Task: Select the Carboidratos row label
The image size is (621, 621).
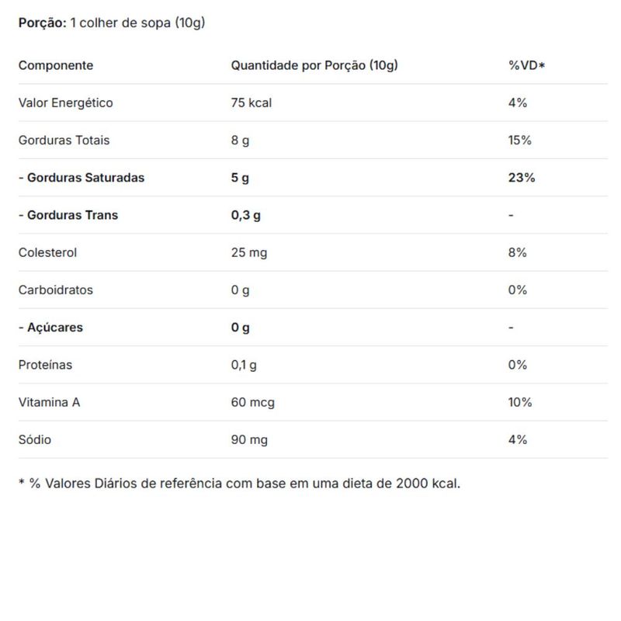Action: [56, 290]
